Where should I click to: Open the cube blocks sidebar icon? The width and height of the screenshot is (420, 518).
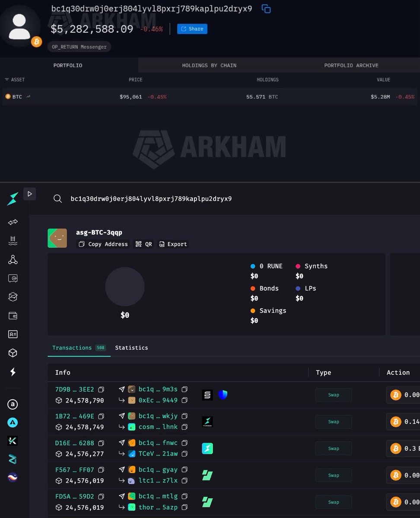13,353
